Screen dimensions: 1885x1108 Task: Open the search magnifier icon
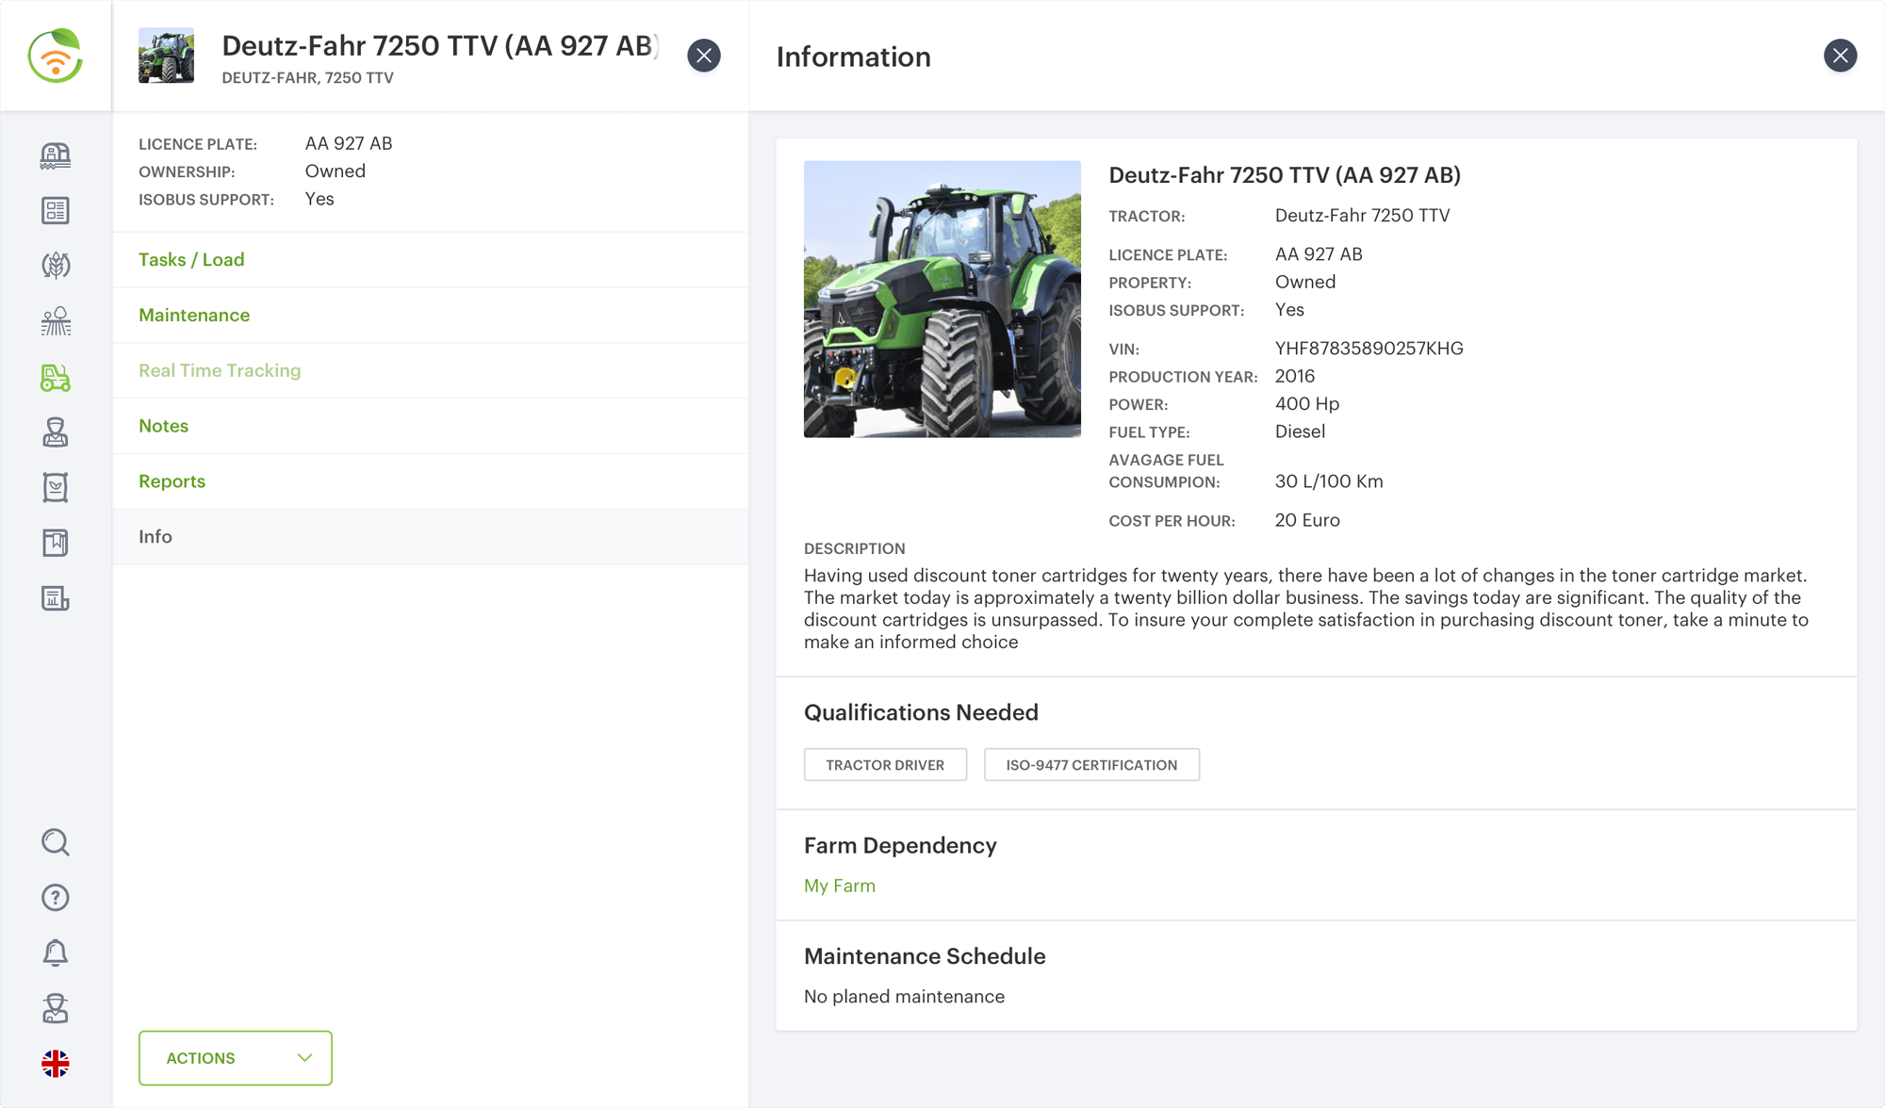point(56,841)
